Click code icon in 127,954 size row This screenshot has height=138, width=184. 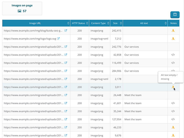[x=173, y=119]
